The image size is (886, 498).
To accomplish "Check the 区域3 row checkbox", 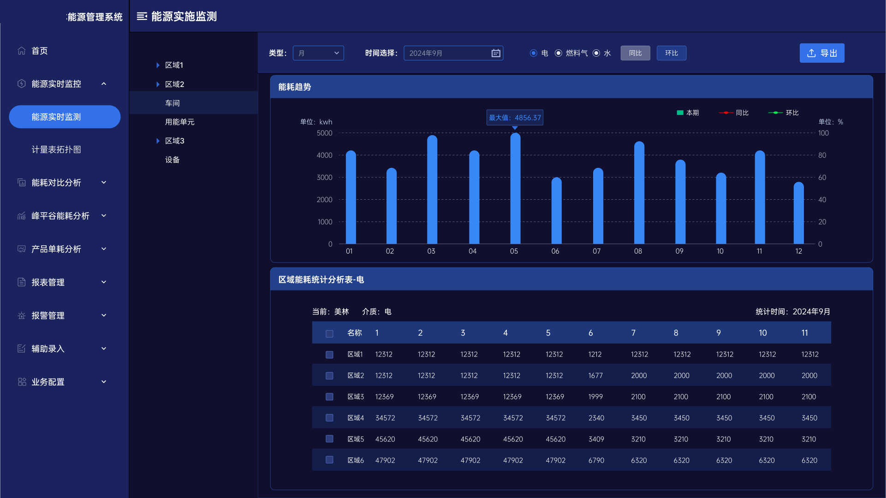I will click(x=329, y=397).
